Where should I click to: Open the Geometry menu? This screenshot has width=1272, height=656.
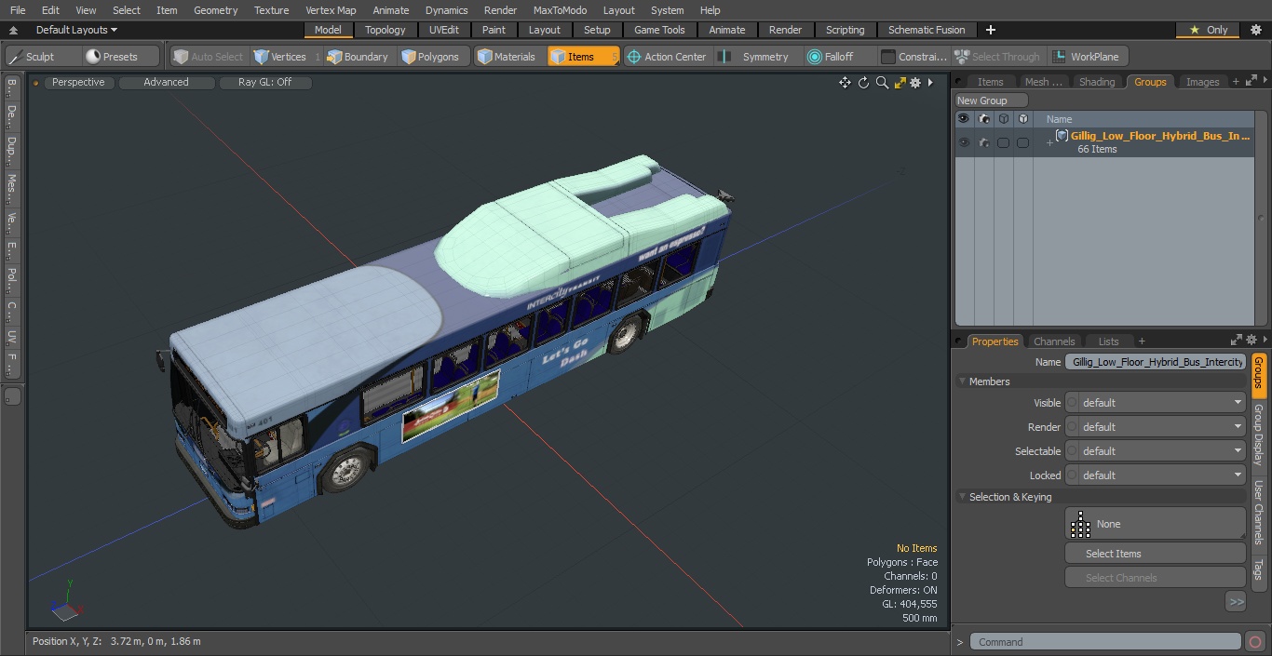tap(215, 10)
